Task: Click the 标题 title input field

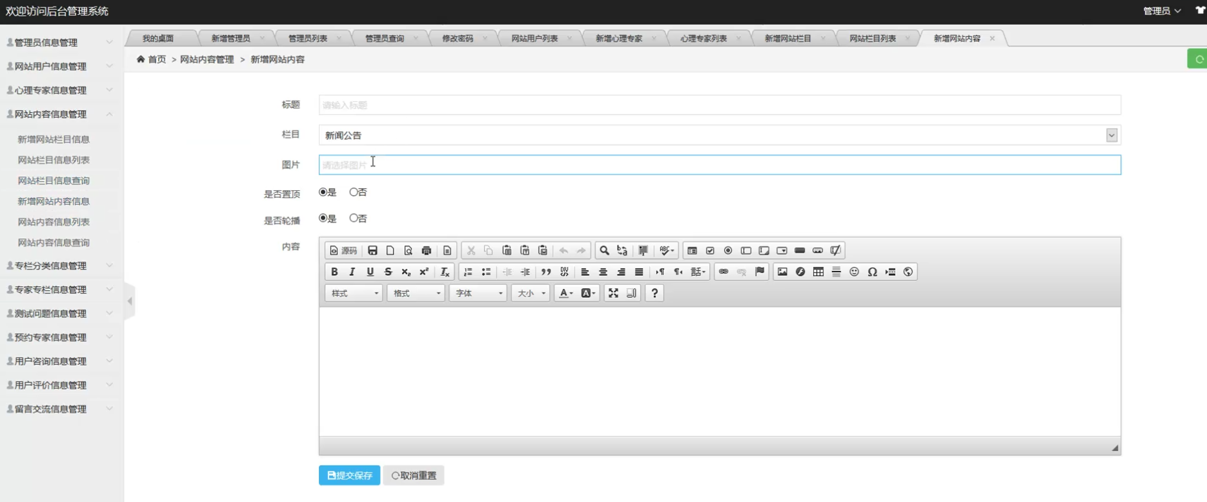Action: point(720,105)
